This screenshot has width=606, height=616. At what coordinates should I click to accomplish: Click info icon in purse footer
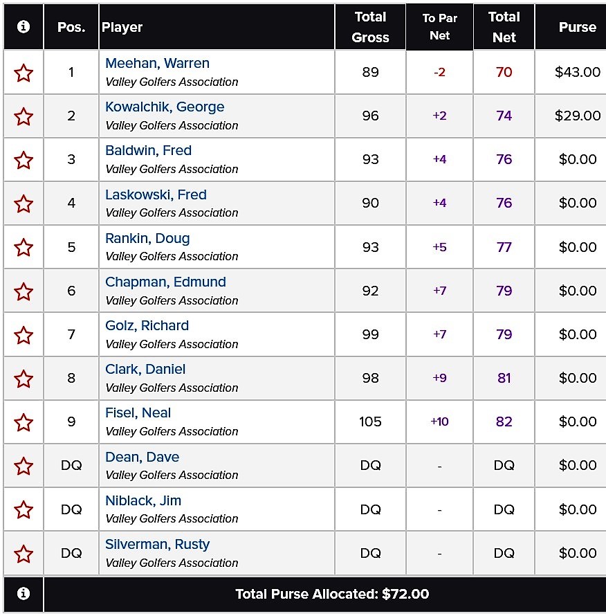pos(24,594)
